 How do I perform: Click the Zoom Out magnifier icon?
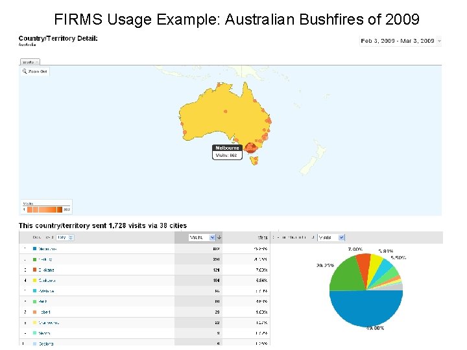(25, 71)
